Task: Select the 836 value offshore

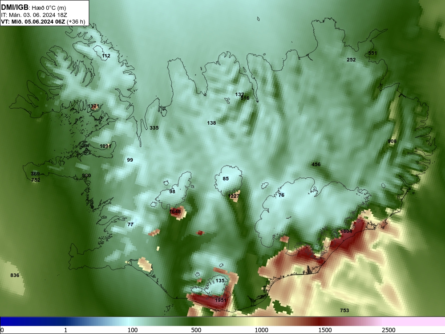Action: [x=15, y=275]
